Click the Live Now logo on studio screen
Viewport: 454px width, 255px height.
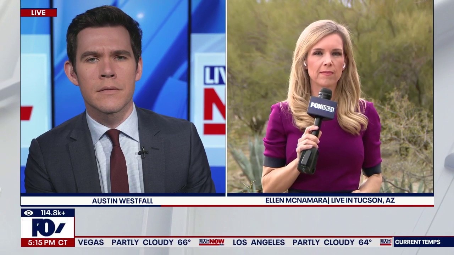(214, 99)
